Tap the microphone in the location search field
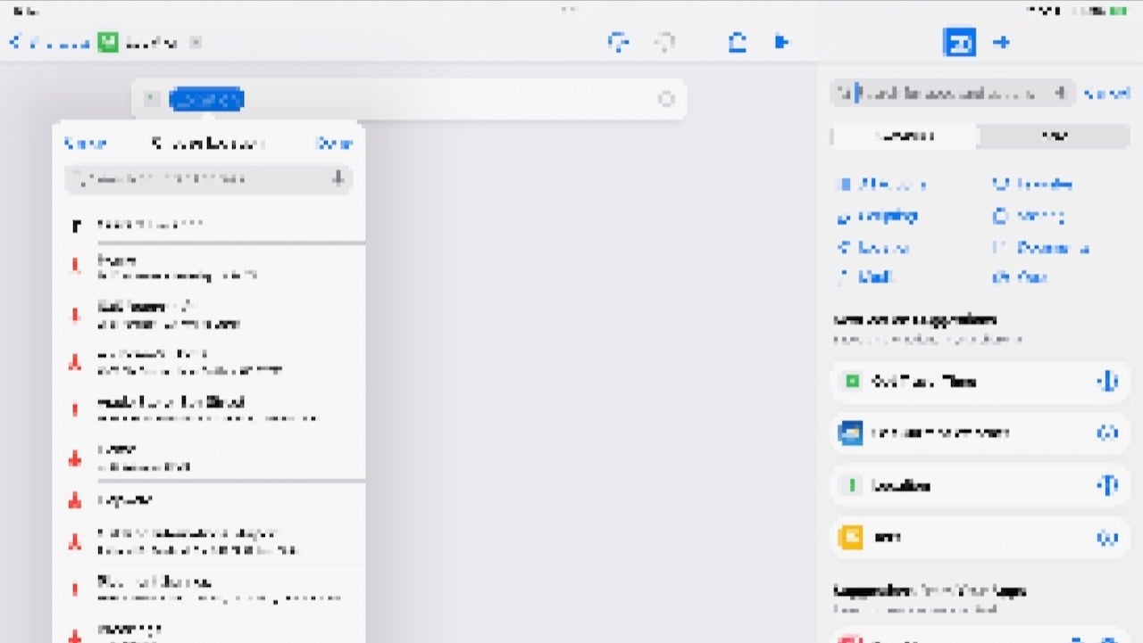The image size is (1143, 643). (x=338, y=179)
